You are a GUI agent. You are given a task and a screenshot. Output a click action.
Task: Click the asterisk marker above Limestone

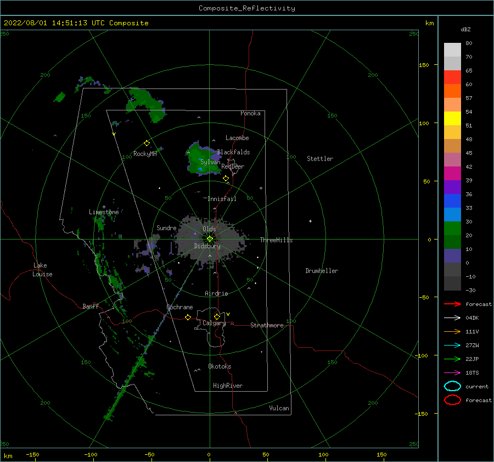pos(104,207)
